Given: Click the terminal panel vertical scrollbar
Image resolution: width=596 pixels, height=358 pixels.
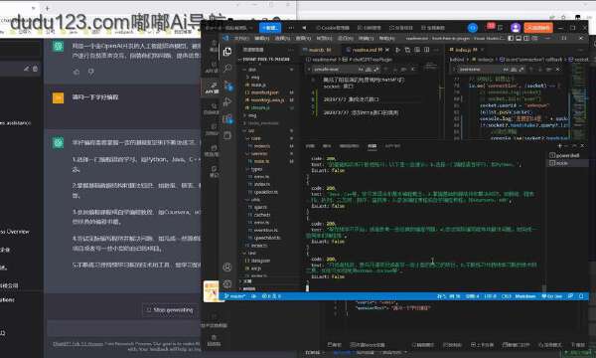Looking at the screenshot, I should 544,221.
